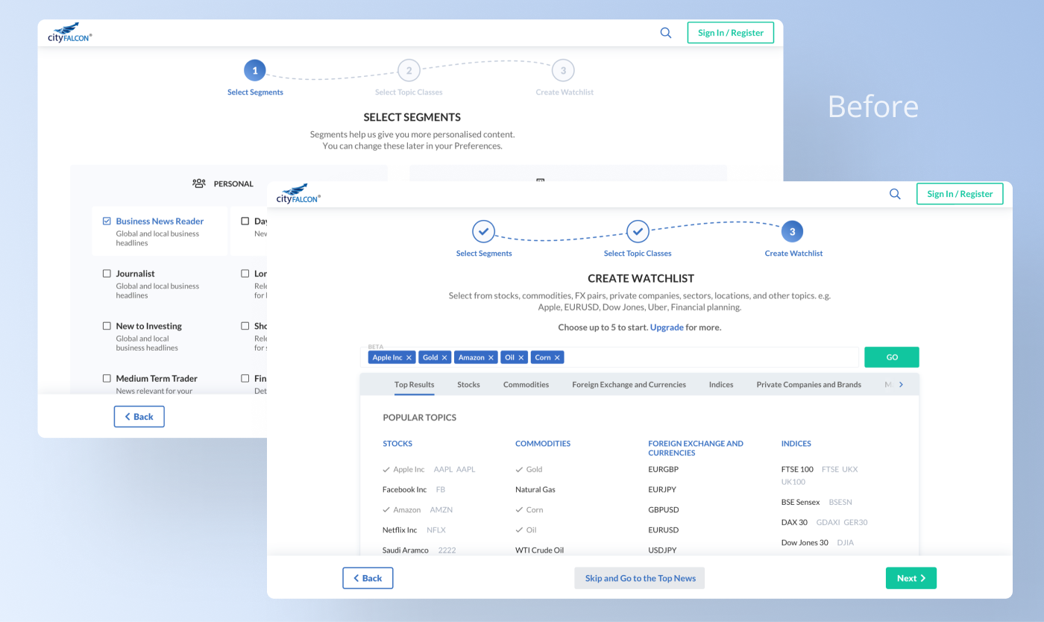Click step 3 circle in back window

[563, 71]
